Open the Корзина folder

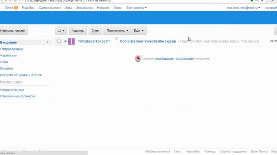(6, 68)
